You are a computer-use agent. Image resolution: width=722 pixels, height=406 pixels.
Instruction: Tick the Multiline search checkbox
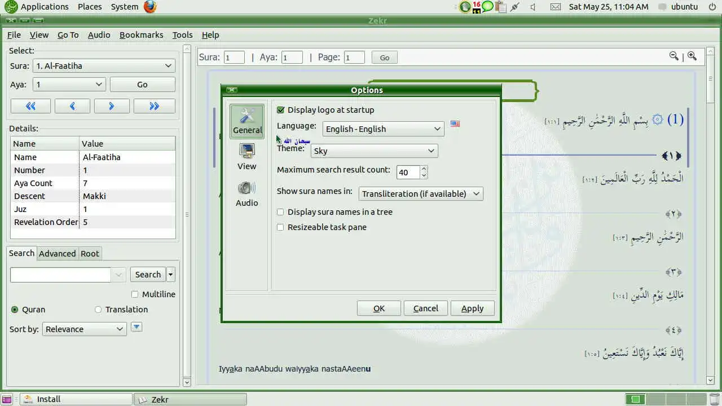(135, 294)
